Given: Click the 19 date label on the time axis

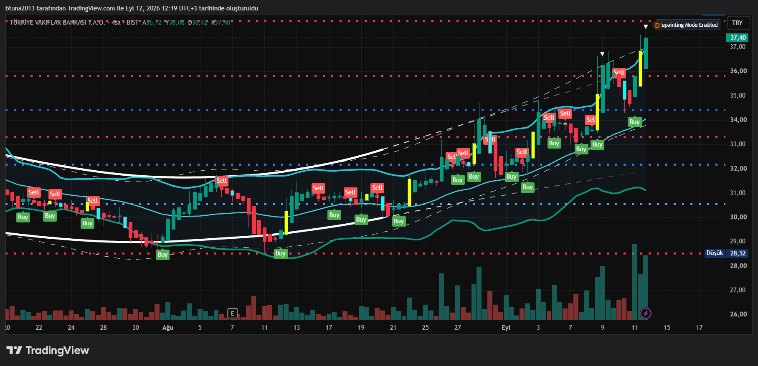Looking at the screenshot, I should 361,328.
